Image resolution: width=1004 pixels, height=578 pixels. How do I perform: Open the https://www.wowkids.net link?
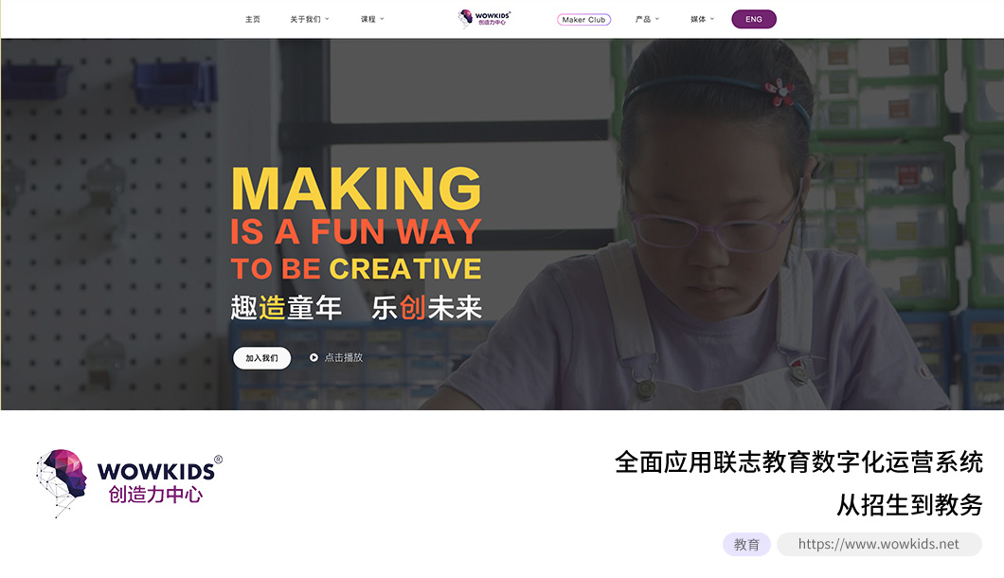[x=879, y=544]
